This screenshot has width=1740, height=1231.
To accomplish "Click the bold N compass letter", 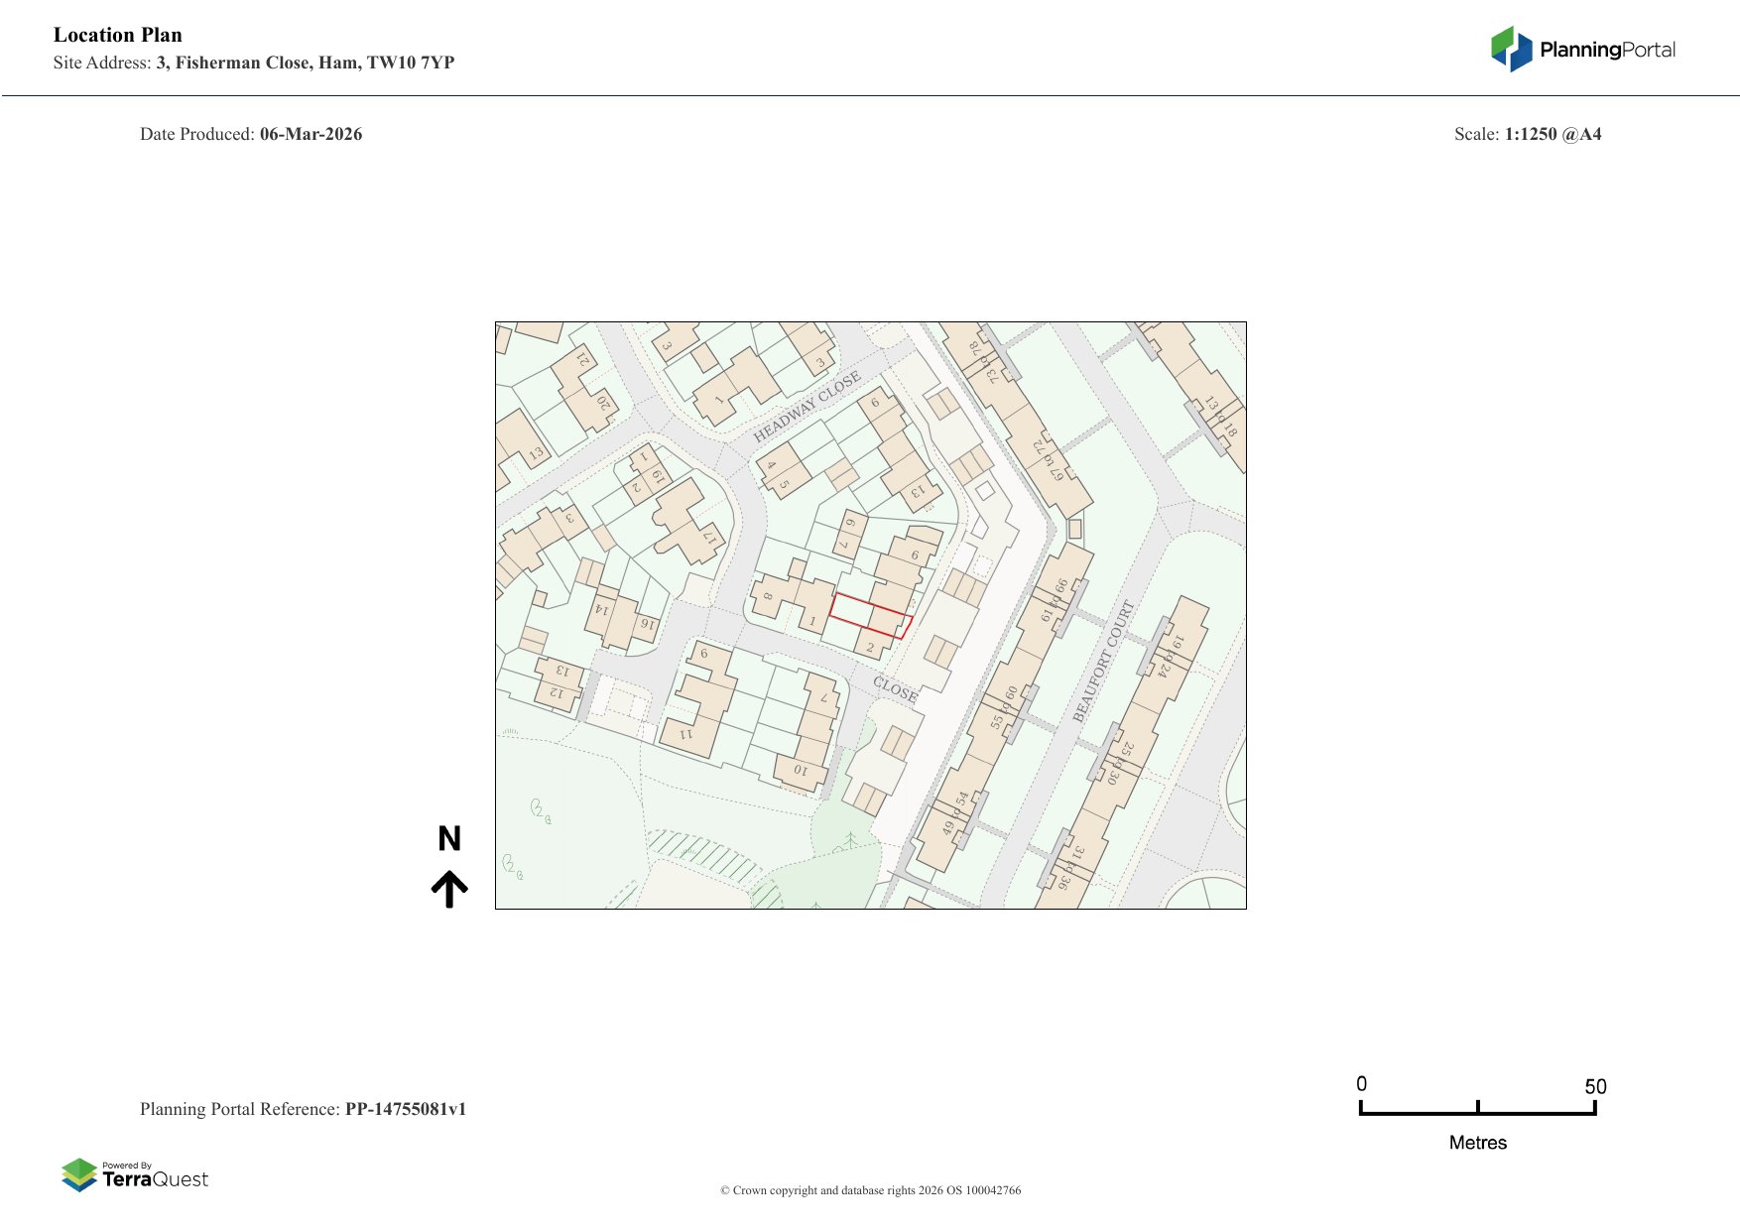I will point(449,839).
